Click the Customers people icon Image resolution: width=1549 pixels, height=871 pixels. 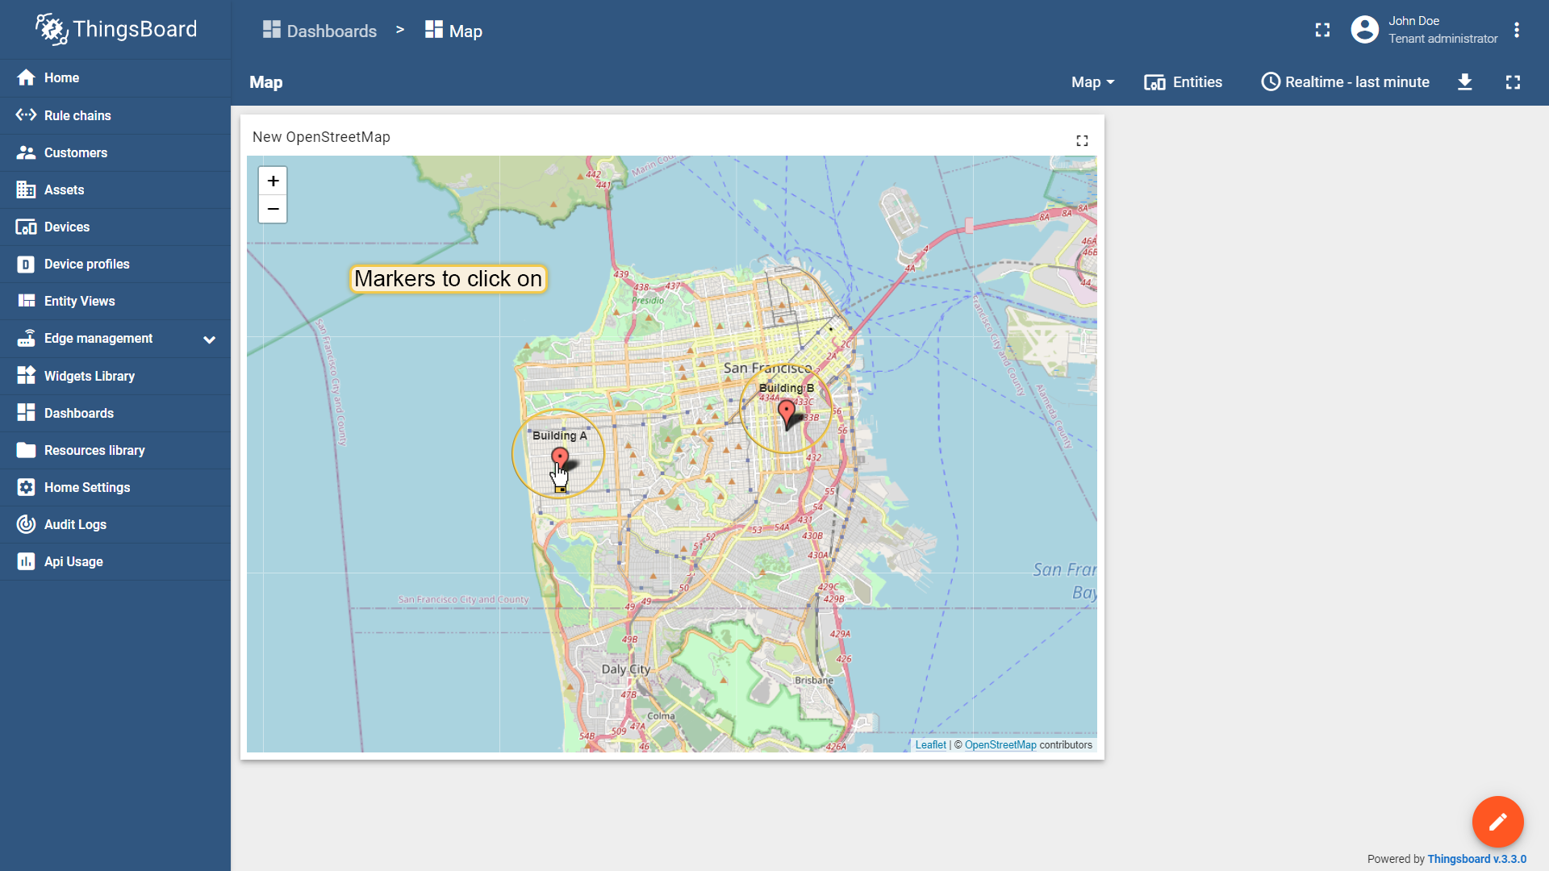[x=26, y=152]
